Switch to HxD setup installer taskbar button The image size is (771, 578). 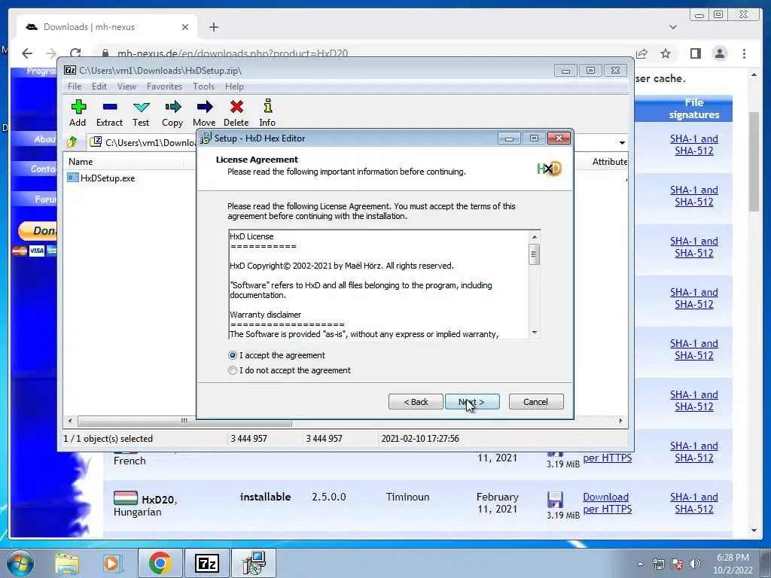click(x=254, y=563)
